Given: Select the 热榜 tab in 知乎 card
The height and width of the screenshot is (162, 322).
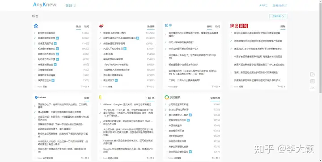Looking at the screenshot, I should click(x=209, y=27).
